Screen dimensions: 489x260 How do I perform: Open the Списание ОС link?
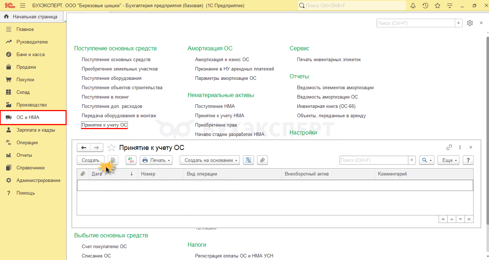(96, 256)
